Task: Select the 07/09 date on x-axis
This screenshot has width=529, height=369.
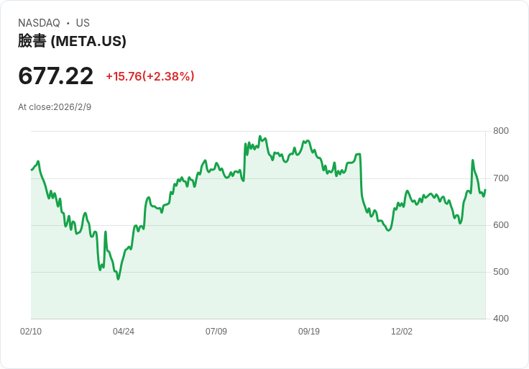Action: pyautogui.click(x=216, y=332)
